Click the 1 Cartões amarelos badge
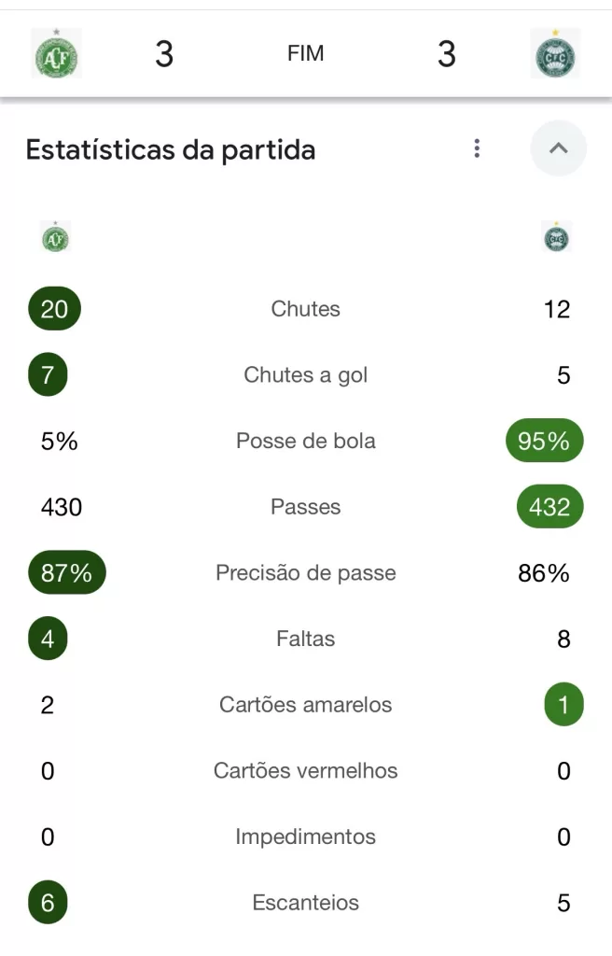The height and width of the screenshot is (956, 612). pyautogui.click(x=563, y=705)
